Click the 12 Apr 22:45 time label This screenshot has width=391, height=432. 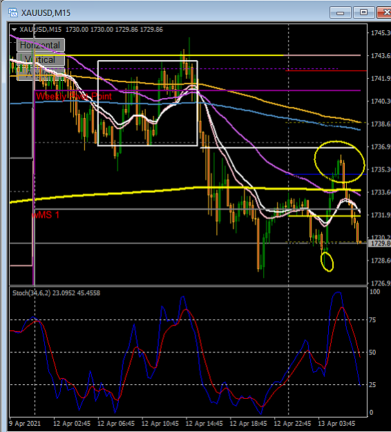292,424
